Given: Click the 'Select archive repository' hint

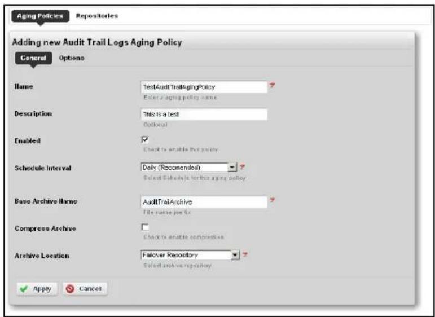Looking at the screenshot, I should (x=178, y=266).
